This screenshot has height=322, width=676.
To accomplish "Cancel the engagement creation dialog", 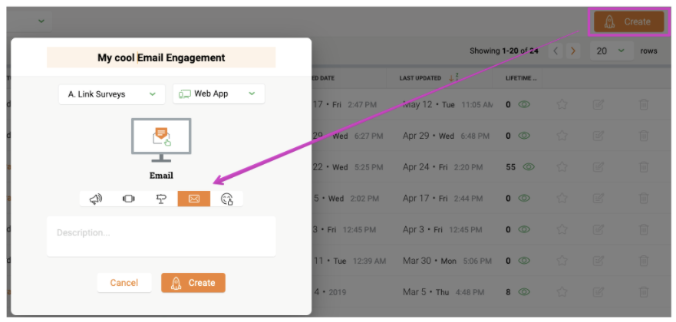I will (124, 283).
